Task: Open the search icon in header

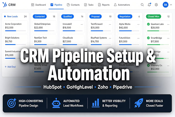Action: [x=142, y=5]
